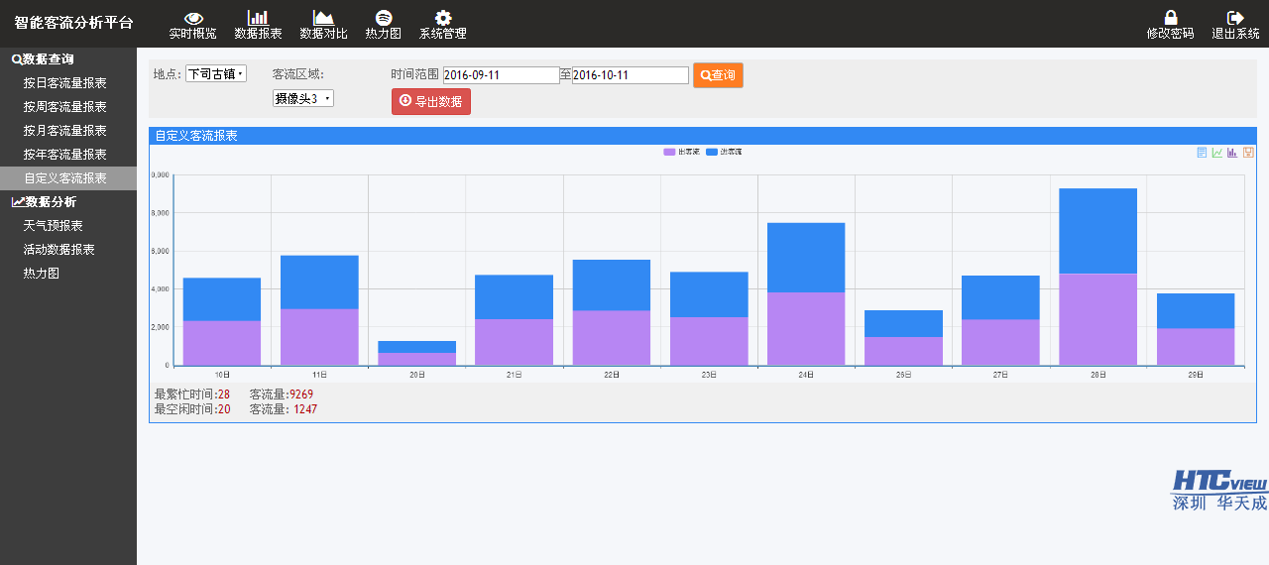Open 数据报表 bar chart icon in top bar
Viewport: 1269px width, 565px height.
click(258, 18)
